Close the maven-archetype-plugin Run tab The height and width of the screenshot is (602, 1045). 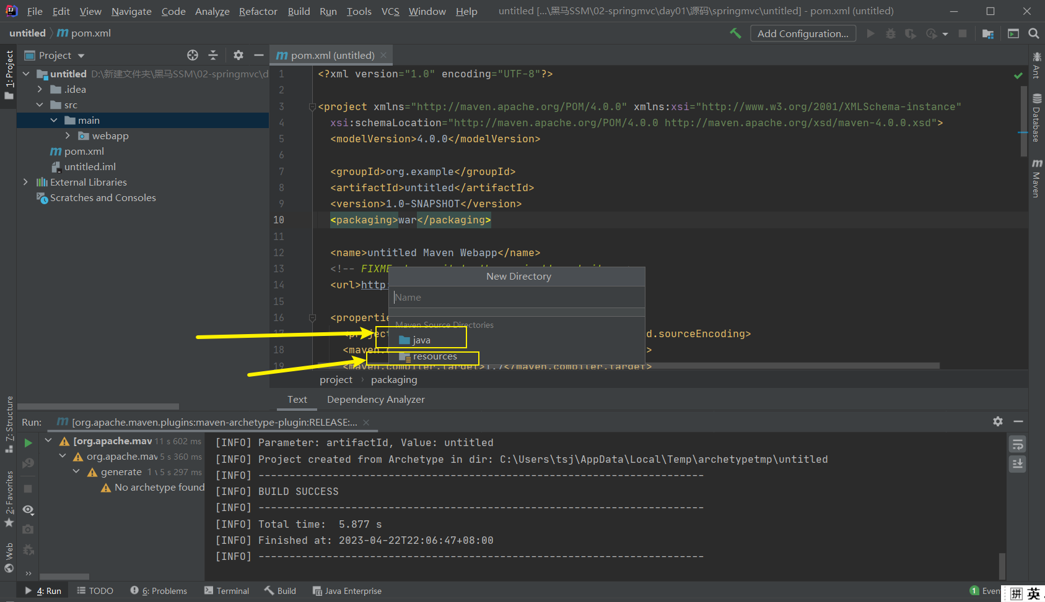366,423
